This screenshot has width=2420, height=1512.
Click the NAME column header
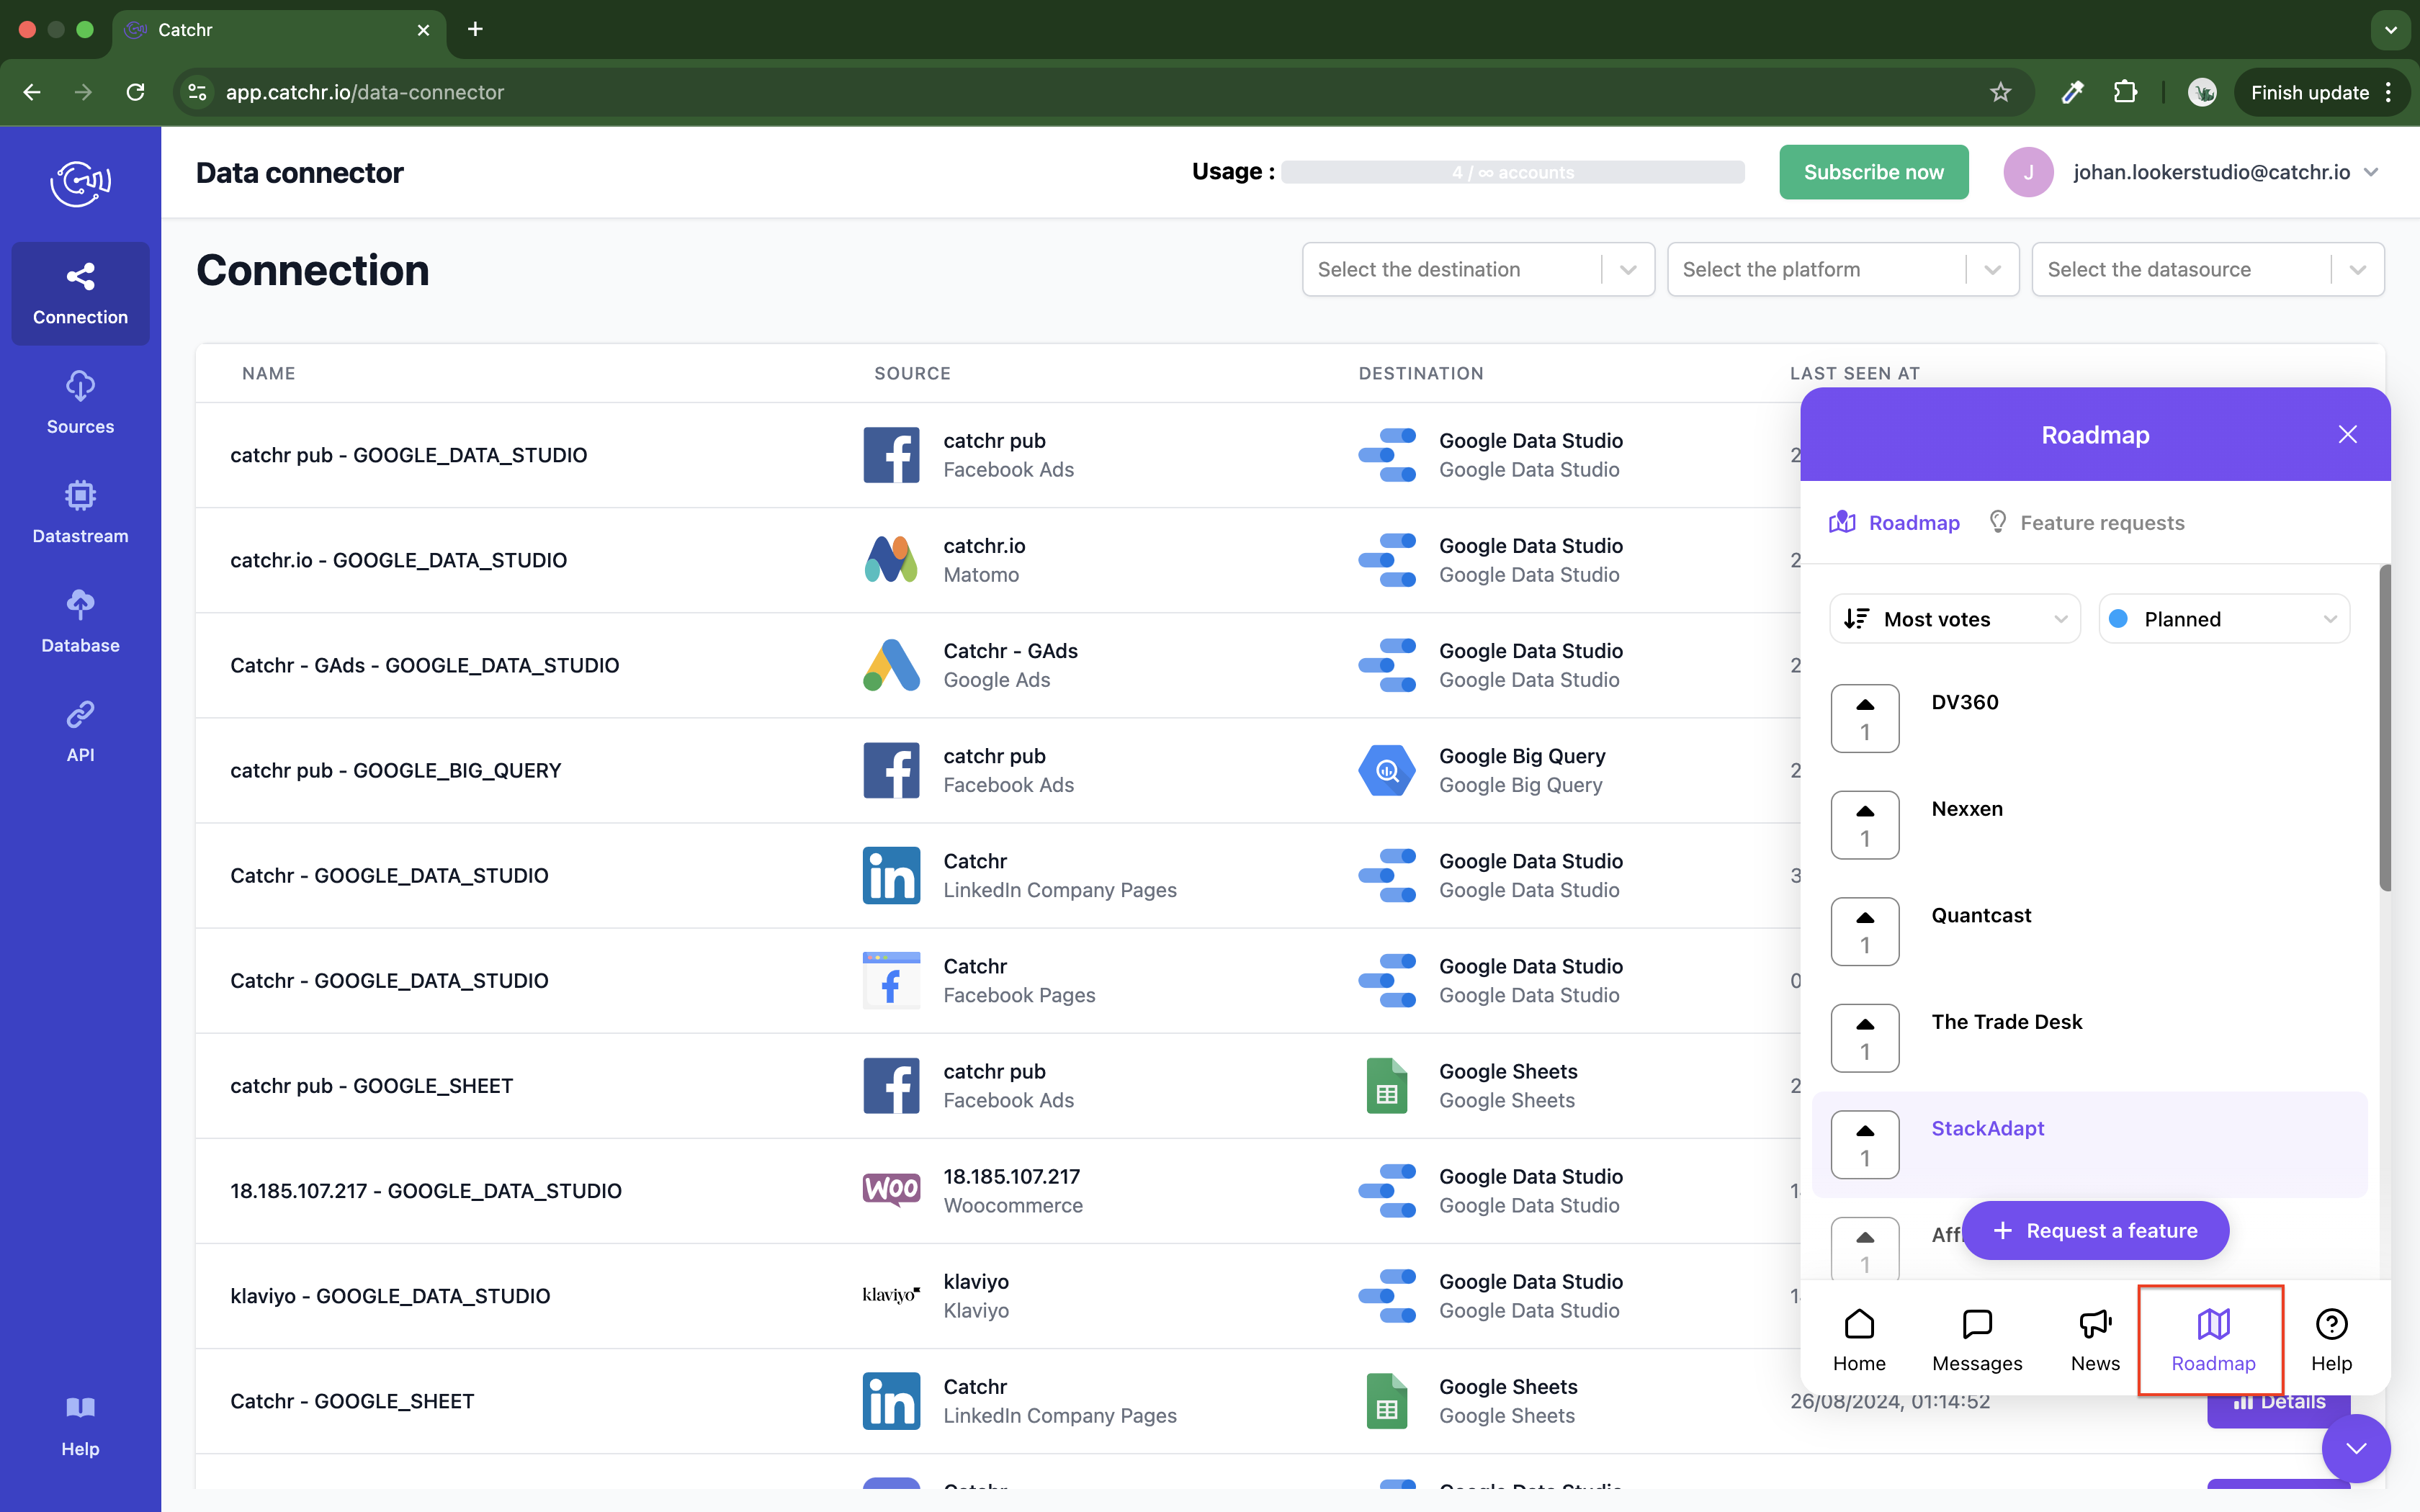[269, 373]
